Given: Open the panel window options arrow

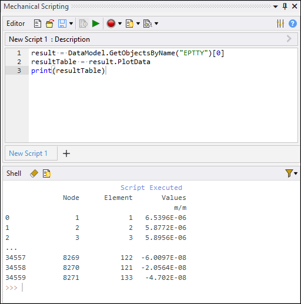Looking at the screenshot, I should [275, 6].
